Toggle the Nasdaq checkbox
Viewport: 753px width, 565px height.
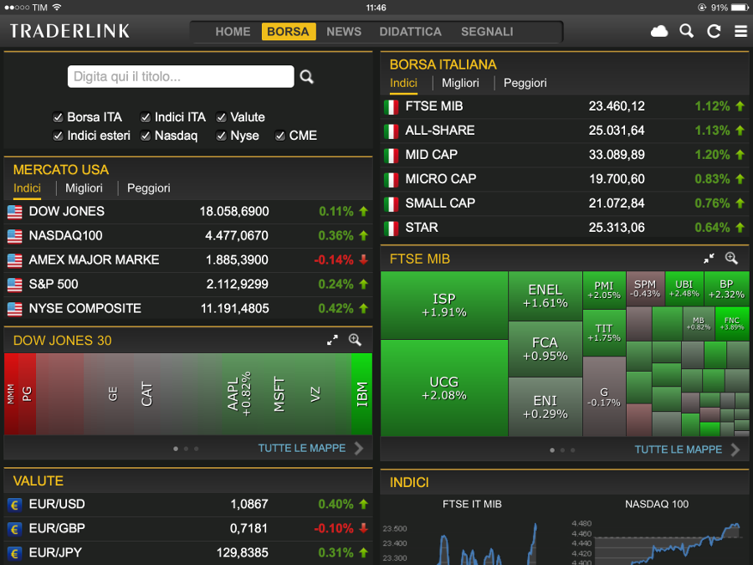click(146, 136)
